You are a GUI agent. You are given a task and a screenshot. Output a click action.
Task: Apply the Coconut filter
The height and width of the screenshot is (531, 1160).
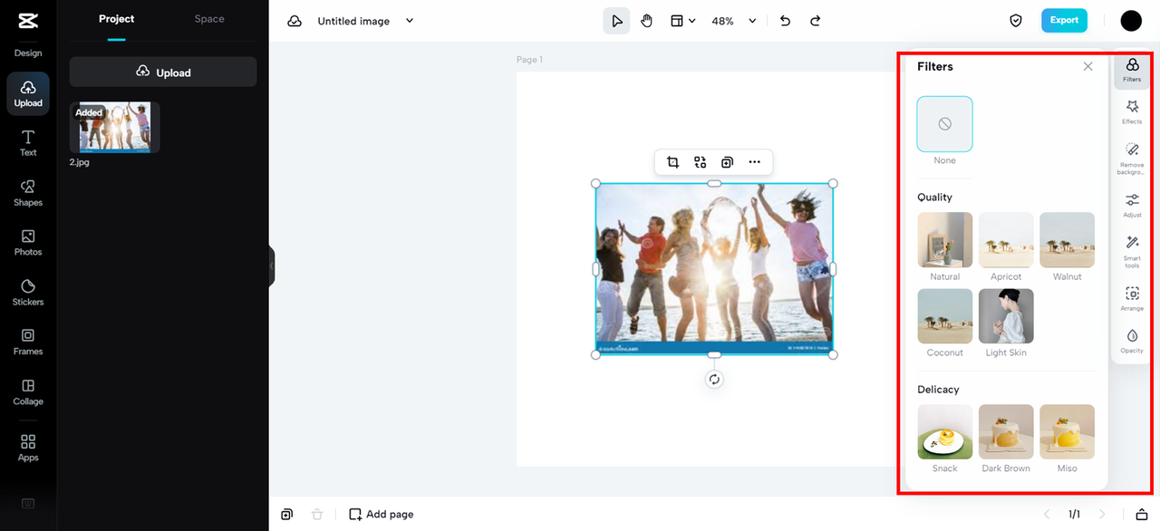point(944,316)
